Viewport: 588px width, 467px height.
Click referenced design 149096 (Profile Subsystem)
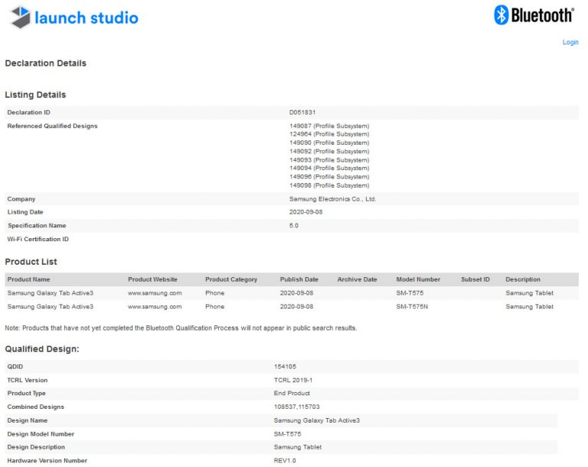[x=329, y=177]
